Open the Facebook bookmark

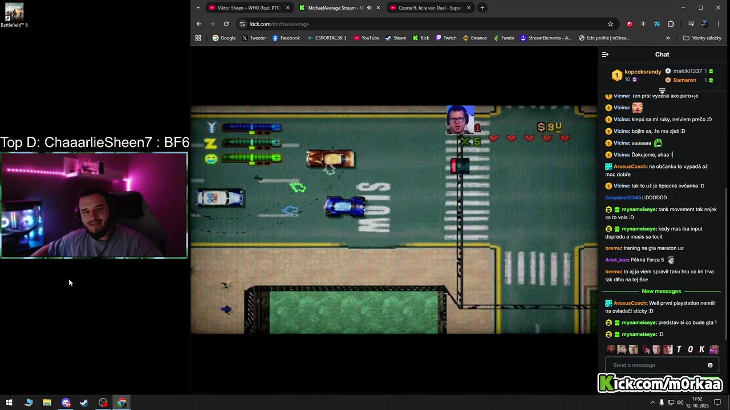(x=286, y=38)
